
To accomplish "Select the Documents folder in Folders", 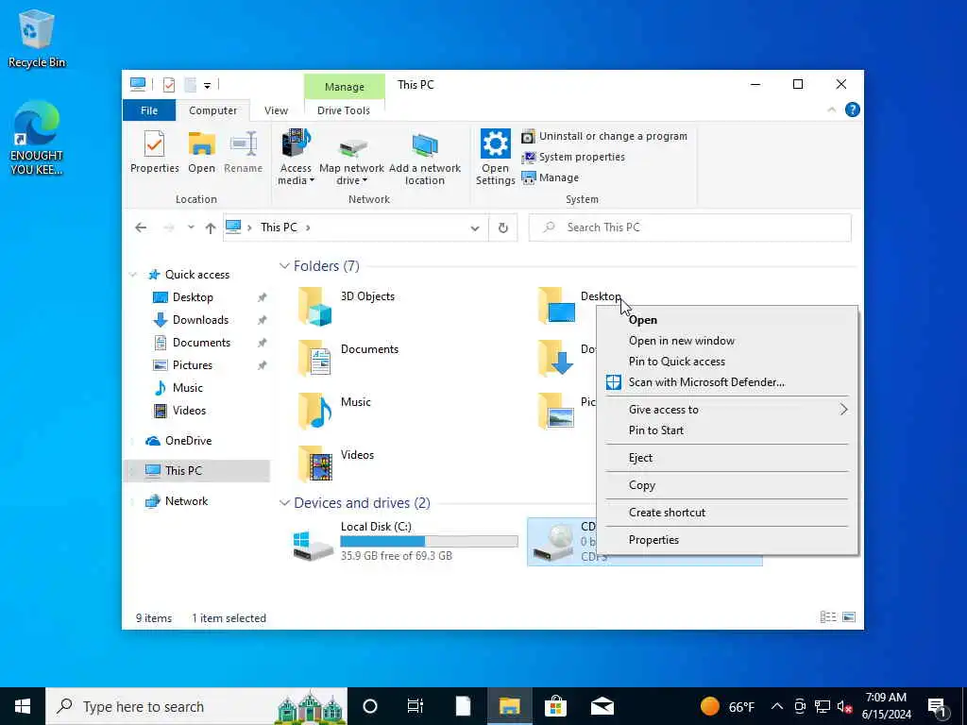I will 349,360.
